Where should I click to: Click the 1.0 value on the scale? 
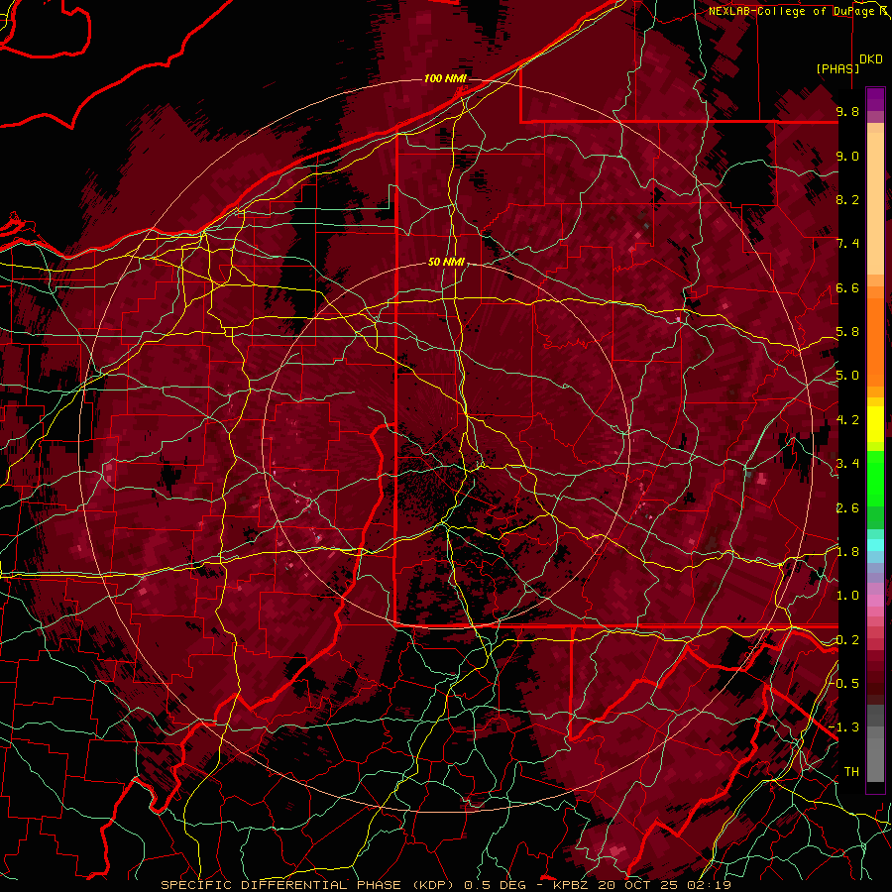pos(847,596)
